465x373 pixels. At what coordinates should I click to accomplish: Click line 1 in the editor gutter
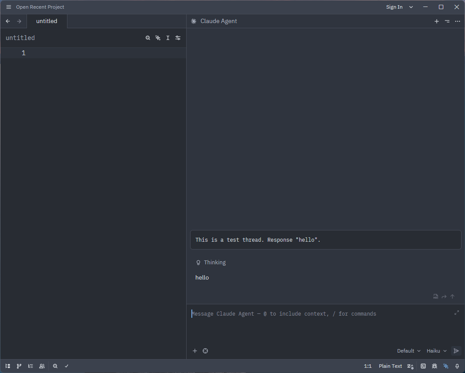24,53
